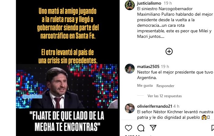Click the yellow headline text in post image
The image size is (214, 136).
coord(68,23)
